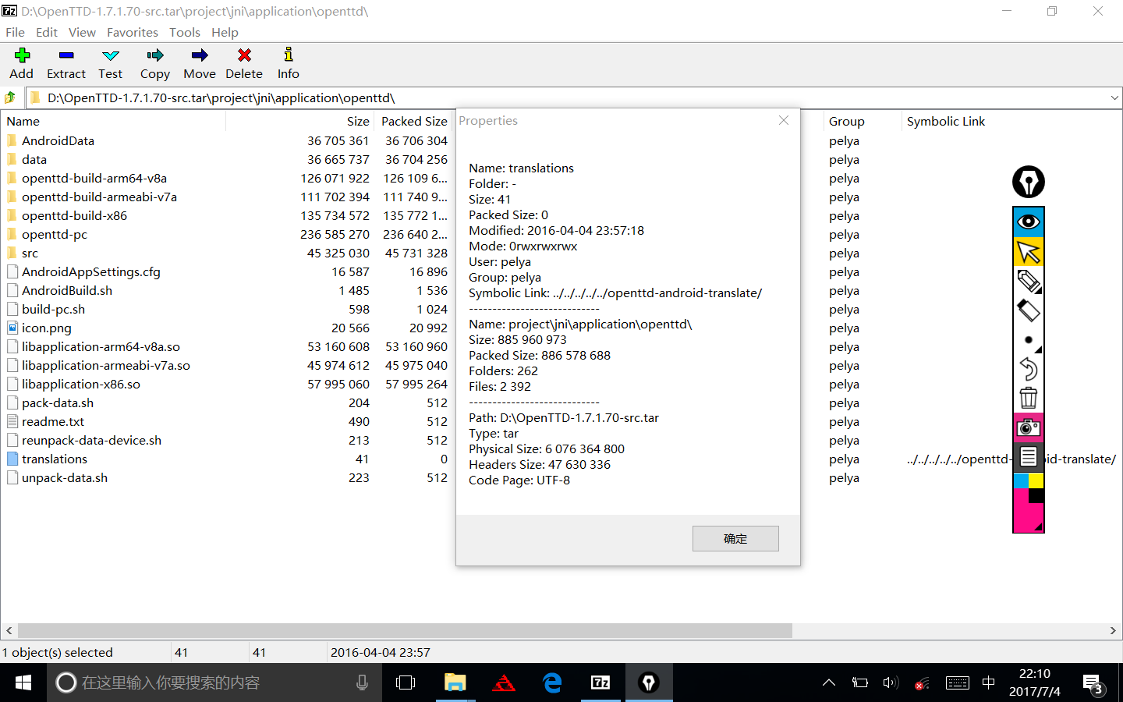
Task: Click the scrollbar right arrow
Action: coord(1113,630)
